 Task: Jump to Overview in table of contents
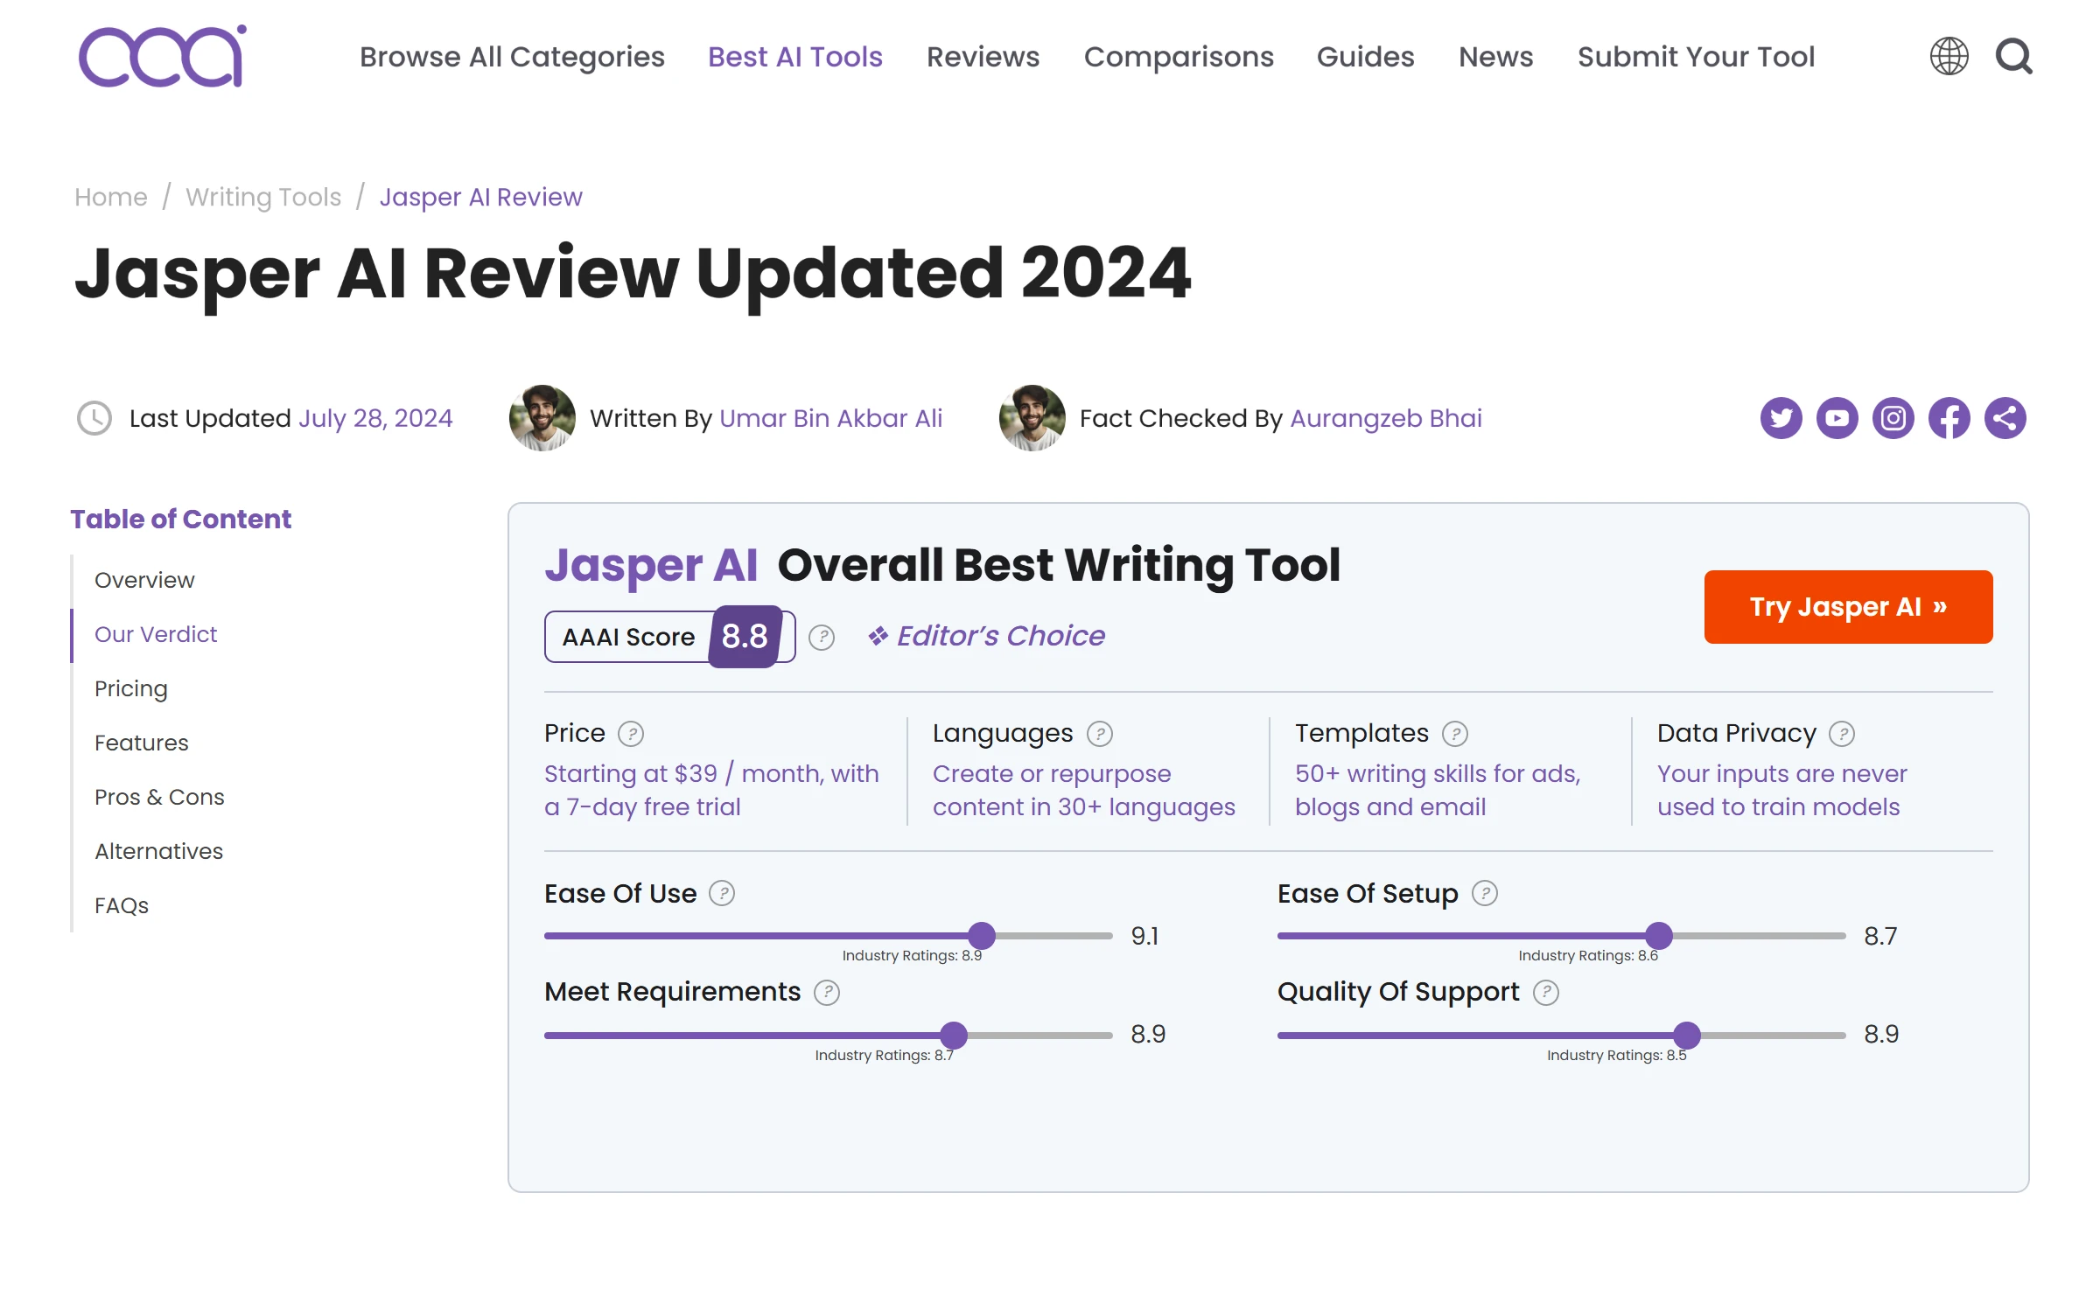[x=144, y=580]
